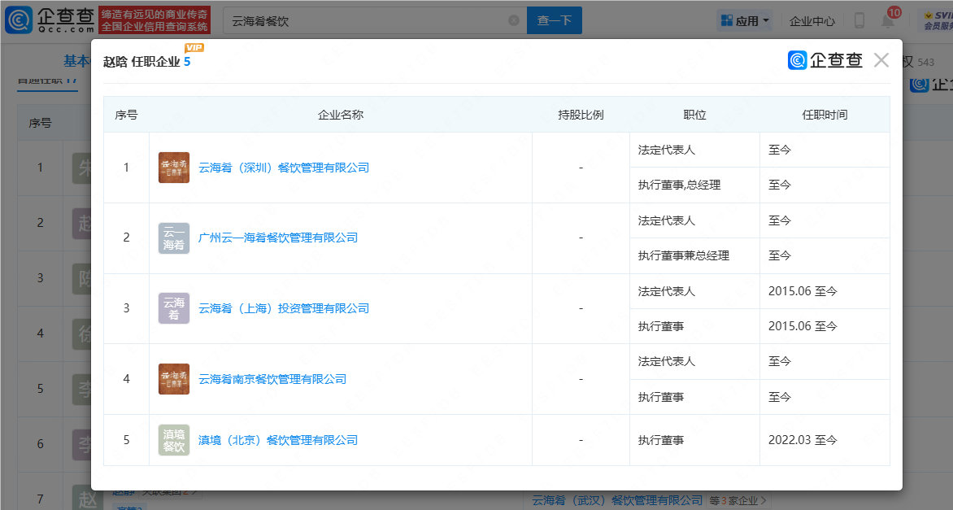Viewport: 953px width, 510px height.
Task: Click the VIP badge next to 任职企业
Action: pos(194,48)
